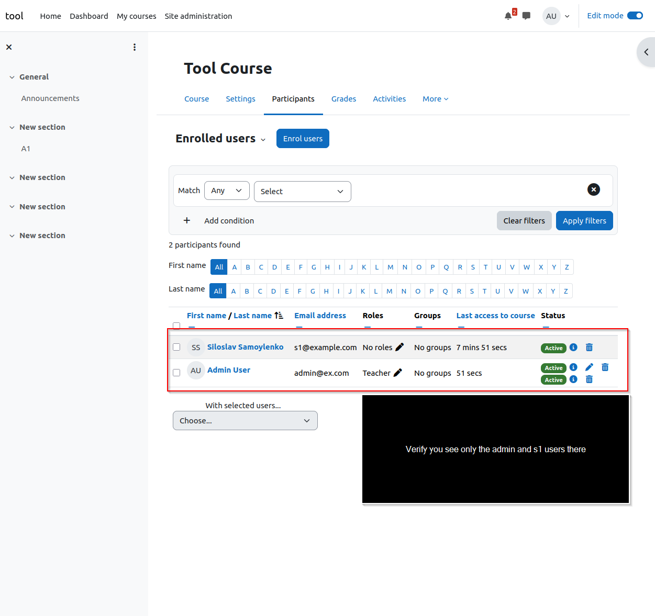Sort by the Email address column header

pos(320,316)
